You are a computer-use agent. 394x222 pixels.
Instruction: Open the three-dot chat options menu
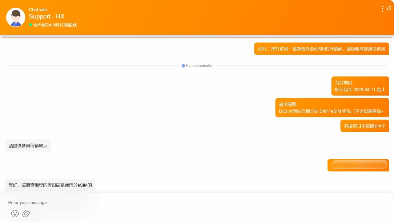coord(382,9)
